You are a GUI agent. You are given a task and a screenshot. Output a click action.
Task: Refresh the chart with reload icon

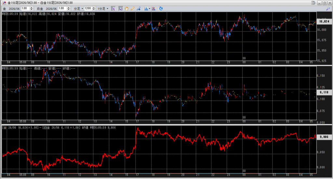(161, 8)
